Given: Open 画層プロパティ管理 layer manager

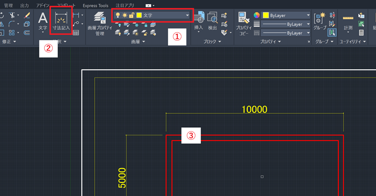Looking at the screenshot, I should coord(100,24).
